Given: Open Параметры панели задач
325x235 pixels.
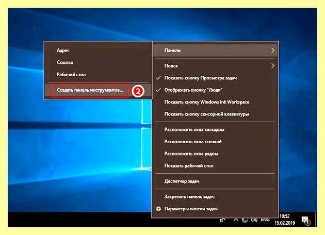Looking at the screenshot, I should tap(216, 209).
